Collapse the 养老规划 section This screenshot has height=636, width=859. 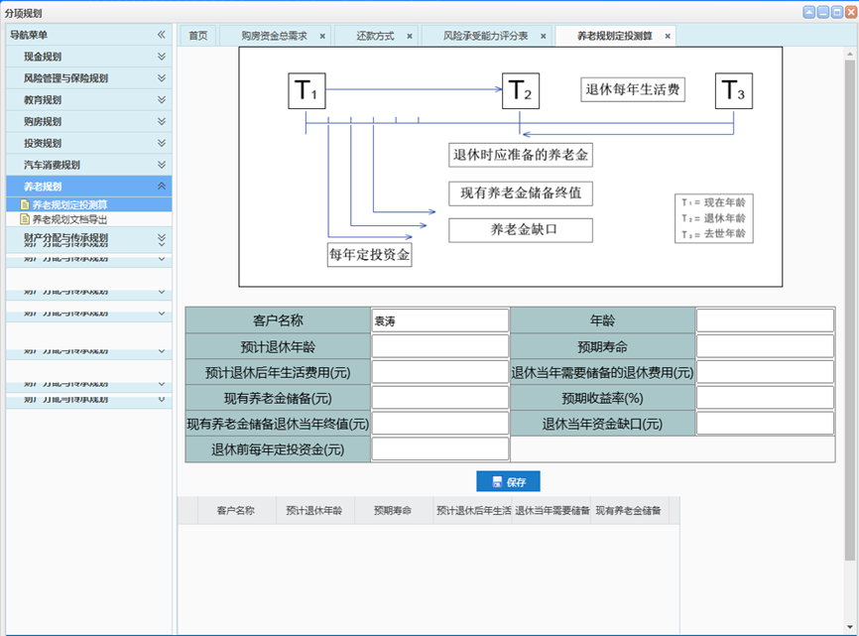tap(161, 187)
